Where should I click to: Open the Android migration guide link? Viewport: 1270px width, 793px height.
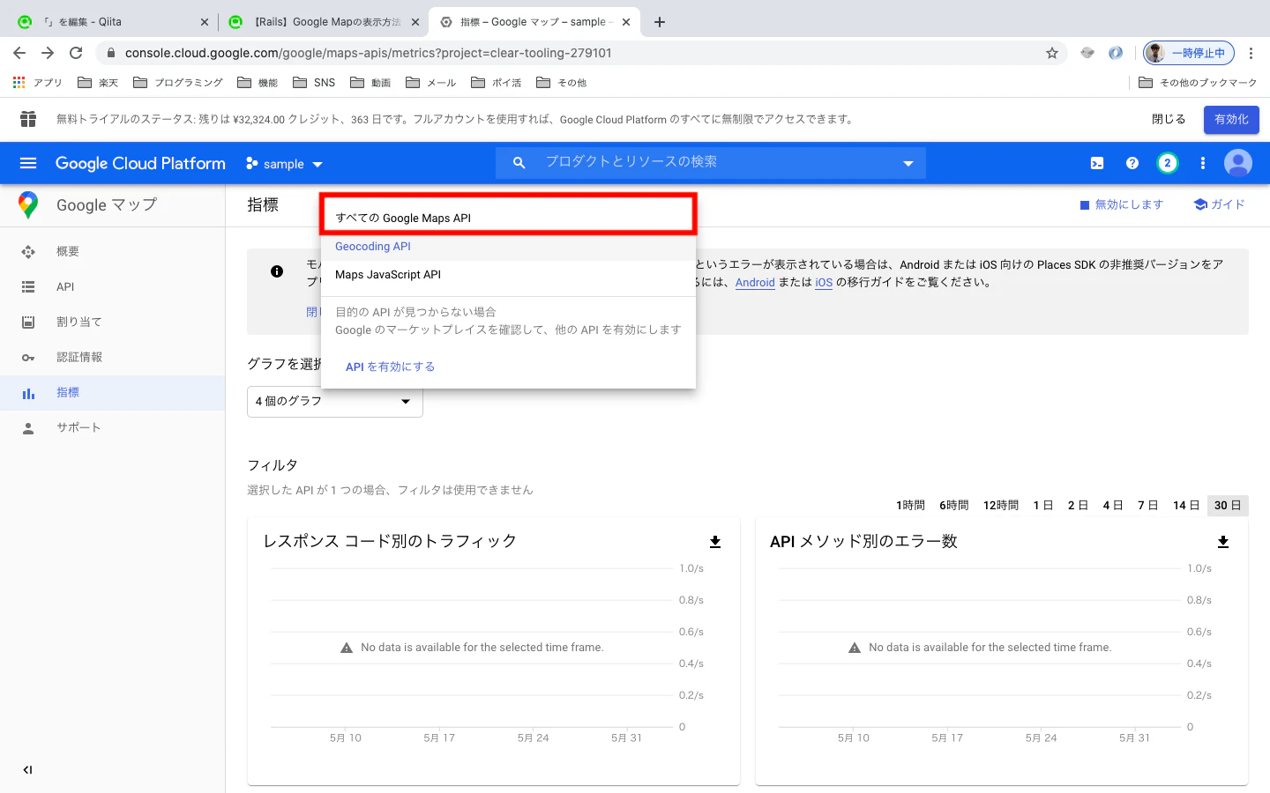(x=755, y=283)
